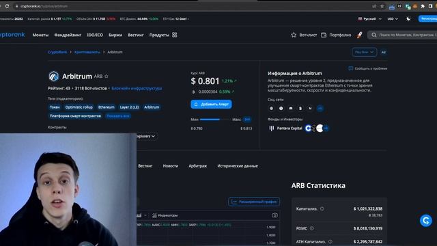Switch to the Вестинг tab below the header
Image resolution: width=437 pixels, height=246 pixels.
pos(145,165)
